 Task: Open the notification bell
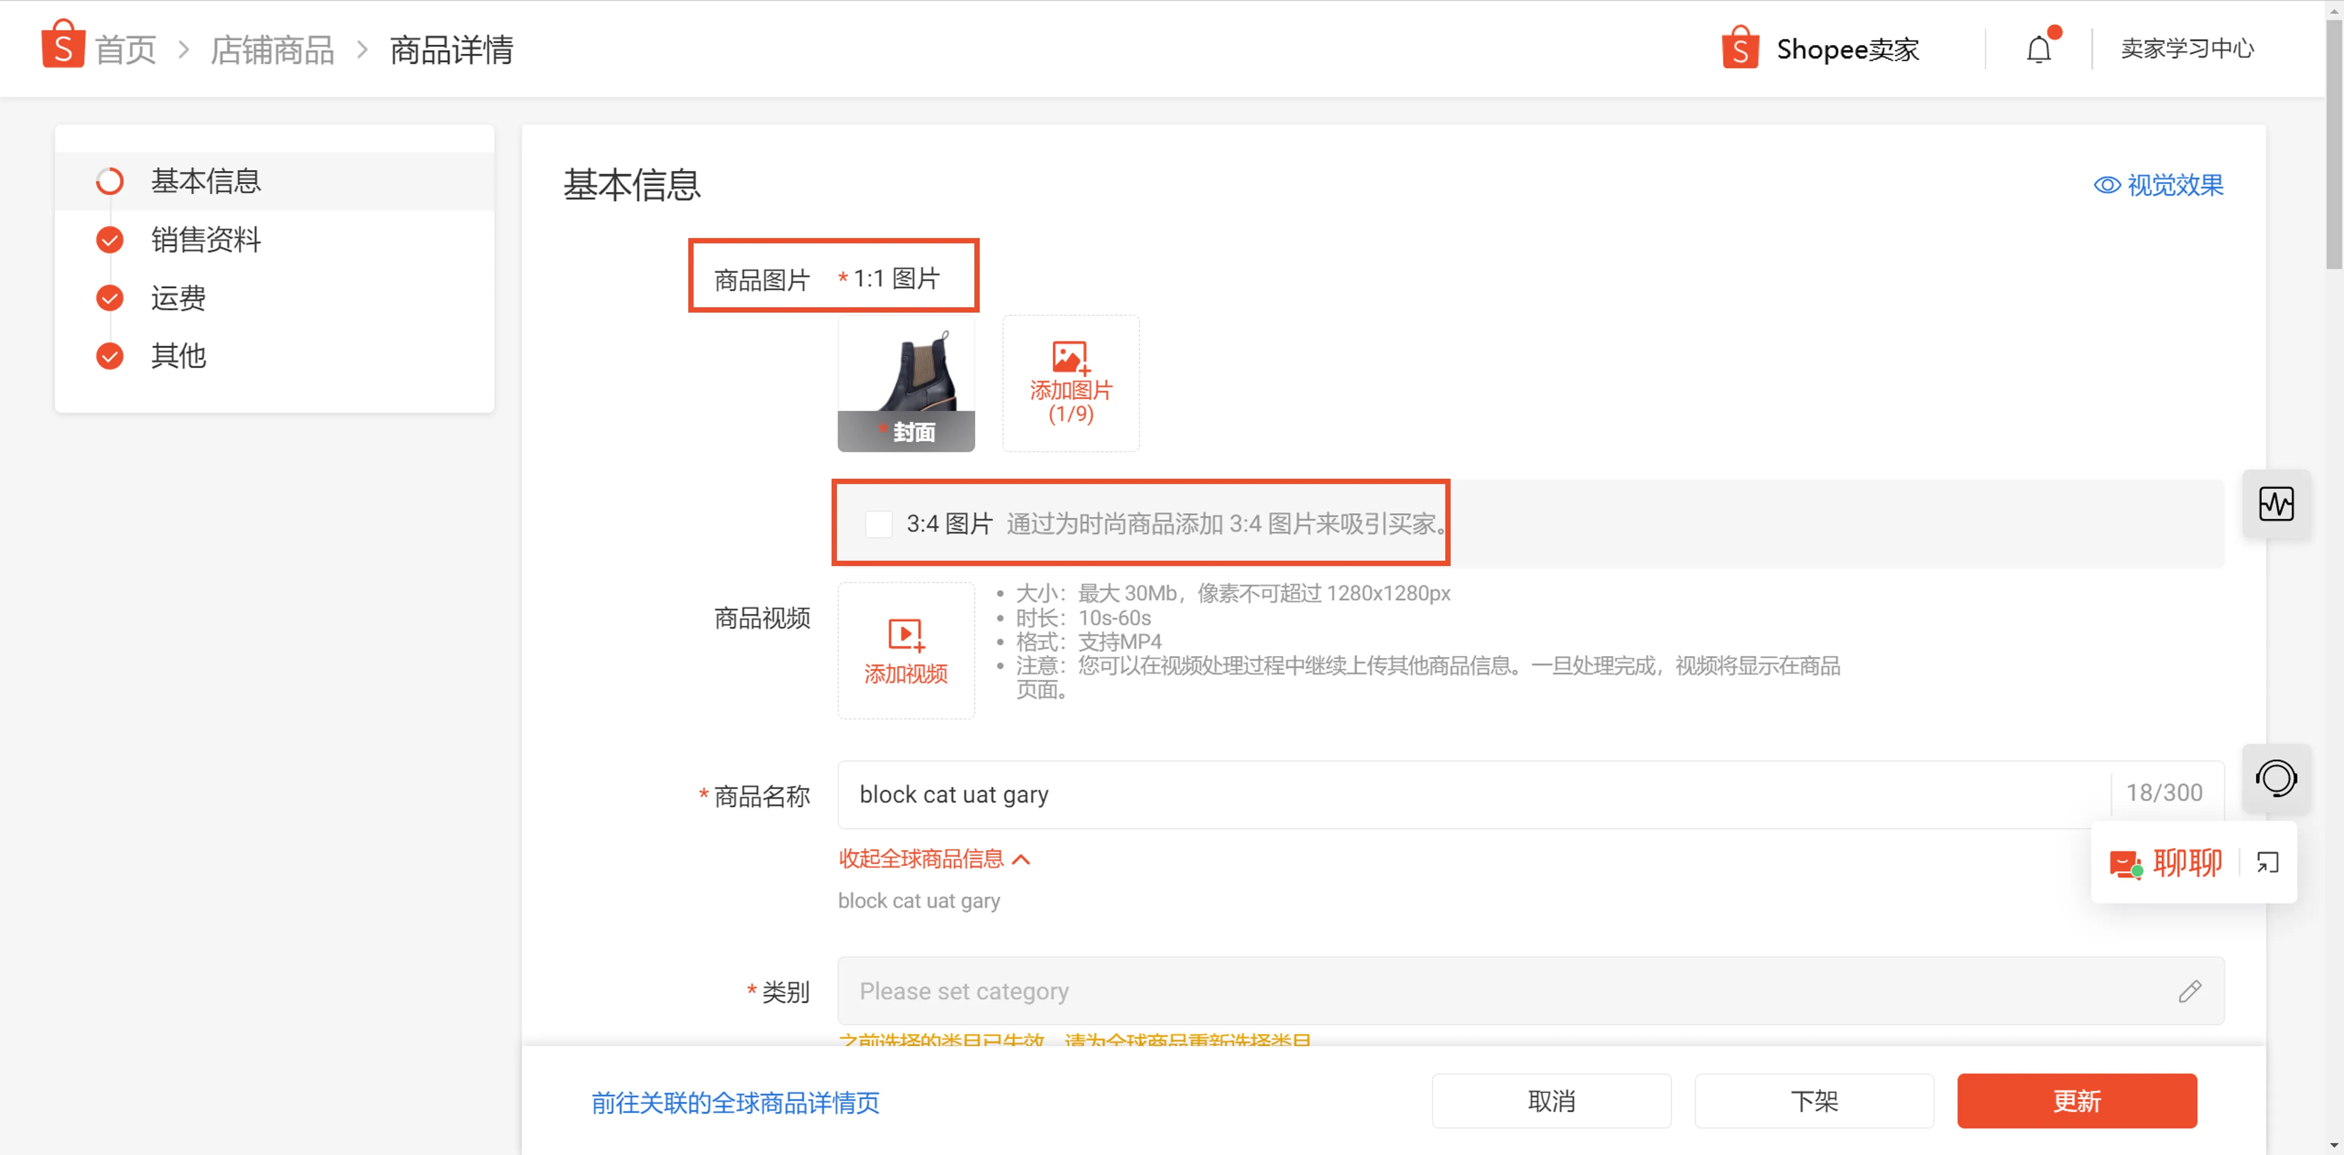click(2038, 49)
